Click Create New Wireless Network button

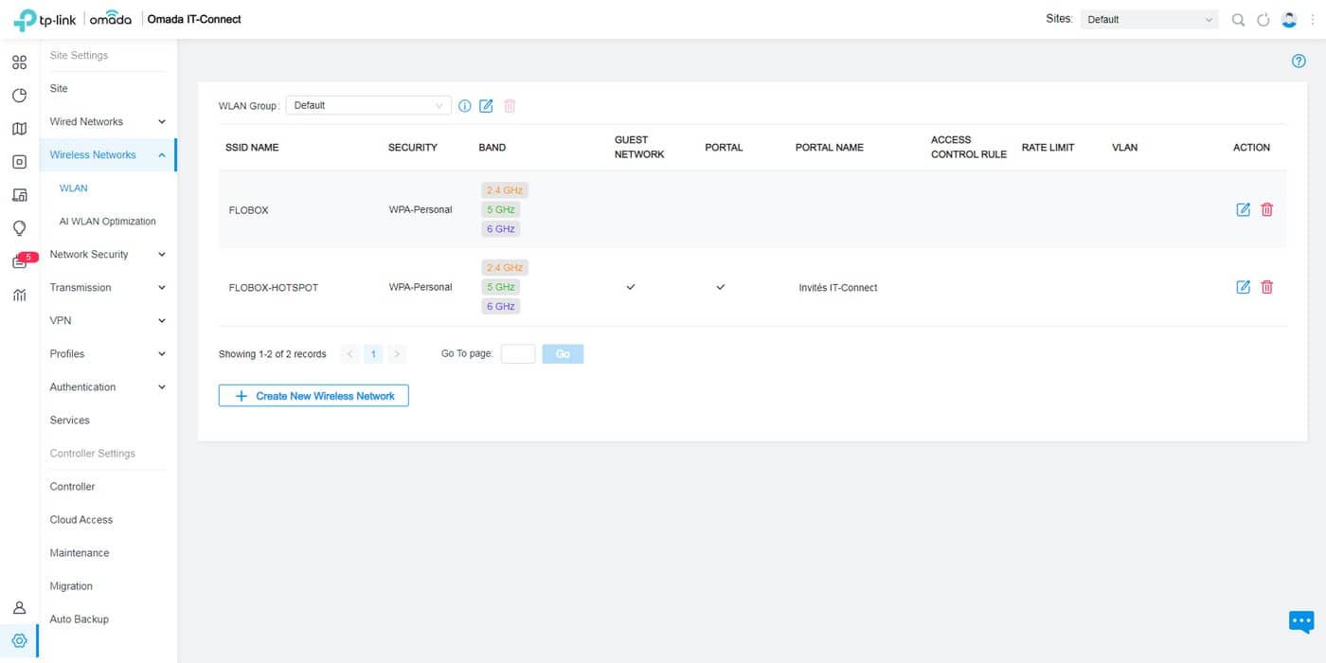click(313, 395)
